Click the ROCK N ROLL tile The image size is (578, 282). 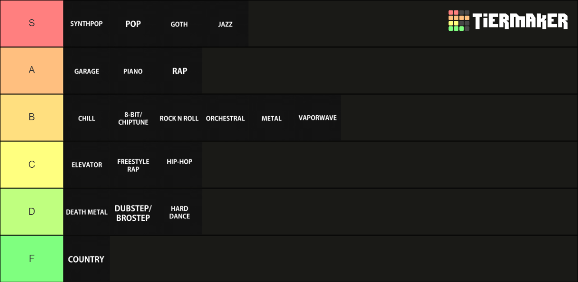tap(179, 118)
